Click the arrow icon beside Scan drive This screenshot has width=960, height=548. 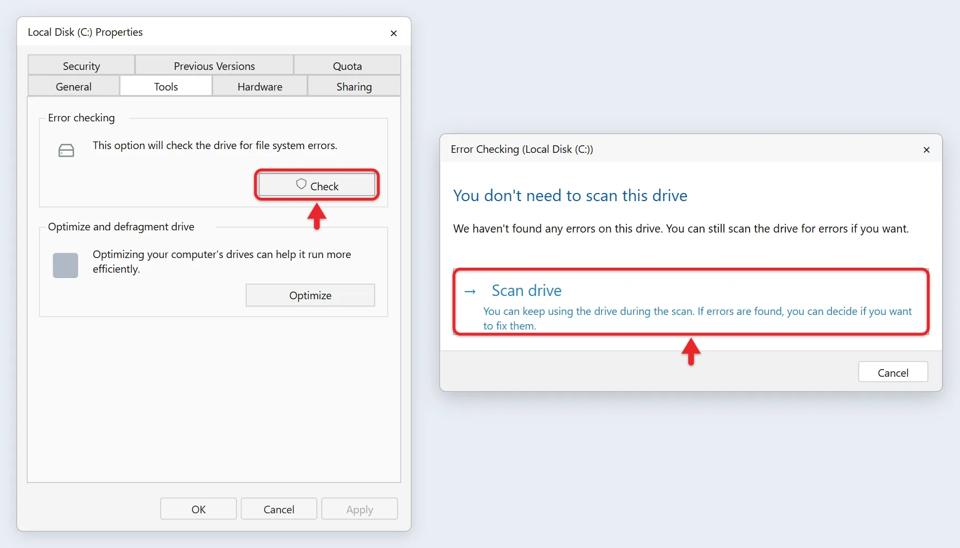coord(470,292)
